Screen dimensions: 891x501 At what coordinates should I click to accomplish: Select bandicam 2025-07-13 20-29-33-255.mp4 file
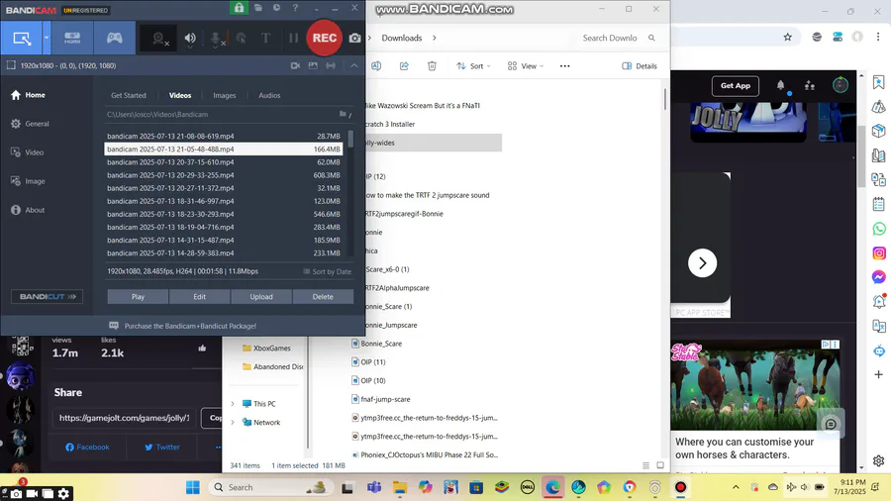click(224, 175)
